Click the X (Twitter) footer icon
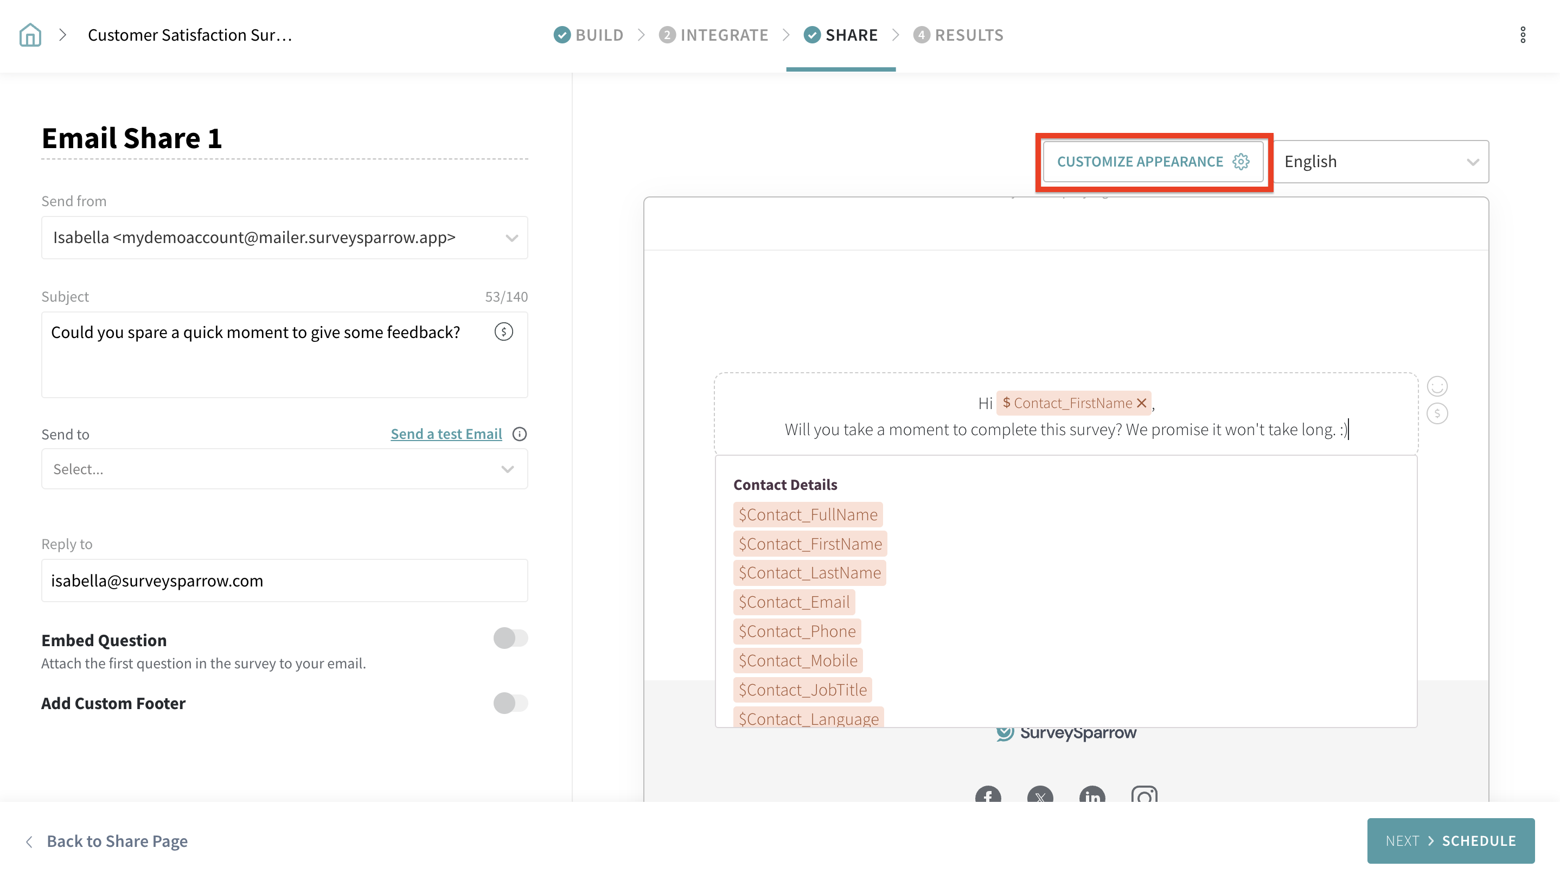 pos(1040,796)
